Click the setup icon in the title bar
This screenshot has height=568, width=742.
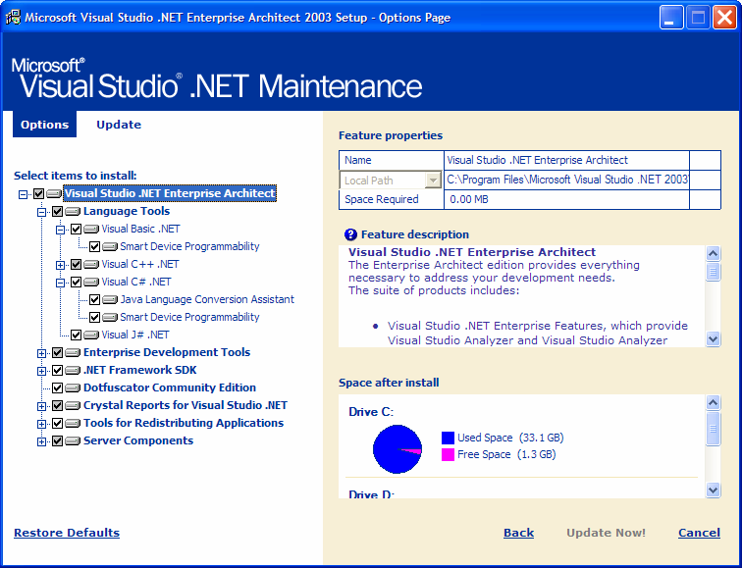point(13,18)
